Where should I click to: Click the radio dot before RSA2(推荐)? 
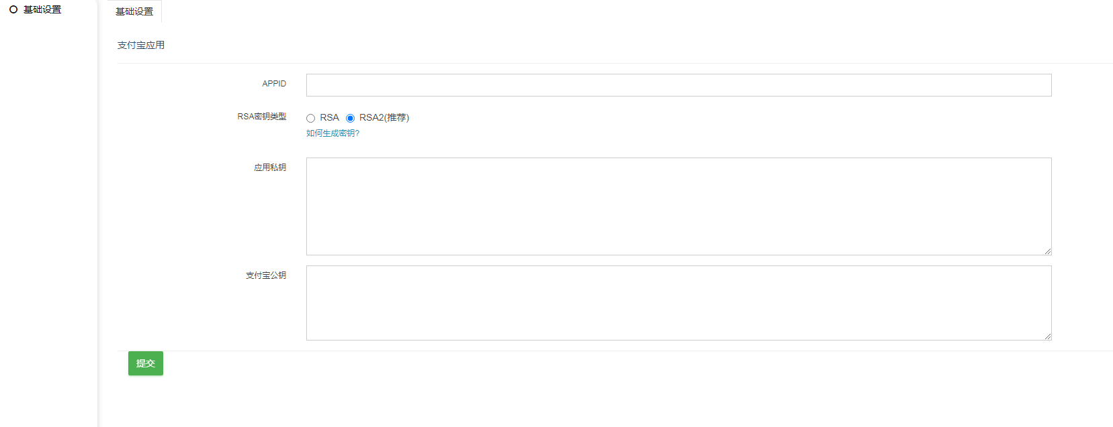(350, 119)
